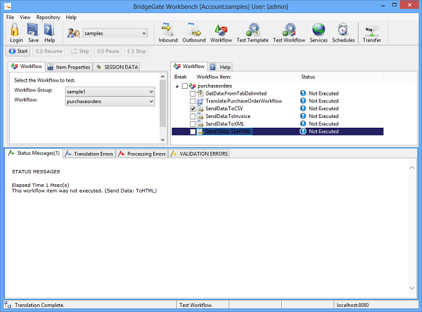Click the Save floppy disk icon
The image size is (422, 312).
[33, 29]
